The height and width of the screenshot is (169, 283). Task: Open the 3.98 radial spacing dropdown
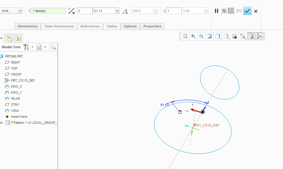pos(206,11)
